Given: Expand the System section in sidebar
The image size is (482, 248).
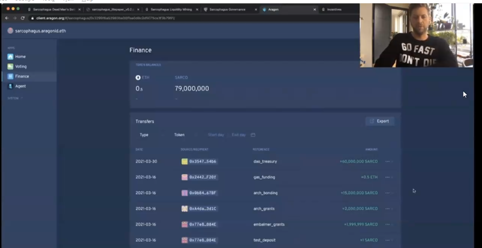Looking at the screenshot, I should pyautogui.click(x=15, y=98).
